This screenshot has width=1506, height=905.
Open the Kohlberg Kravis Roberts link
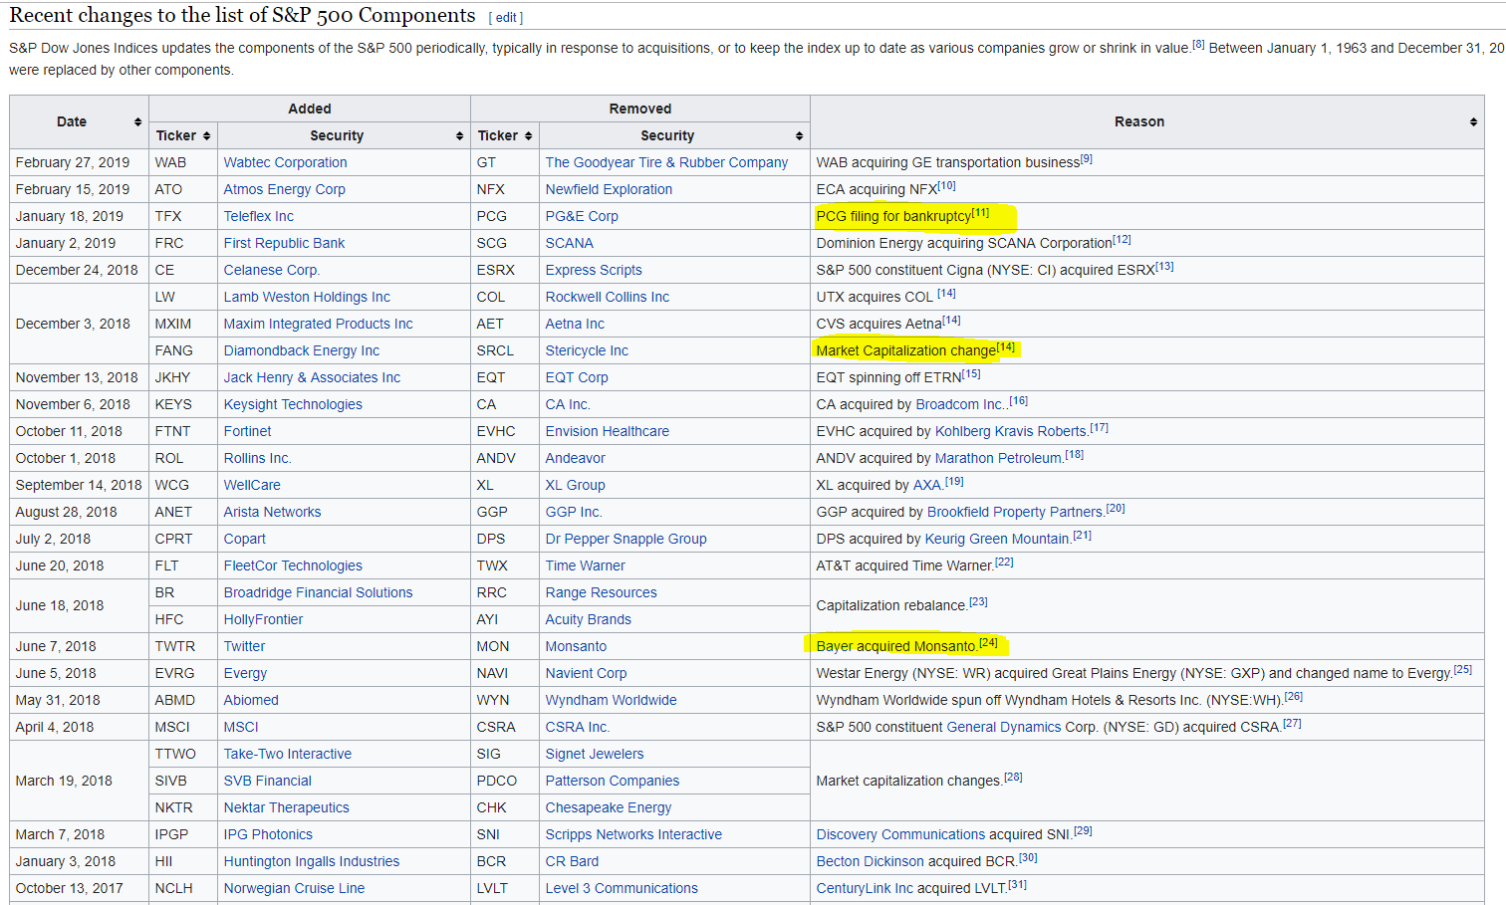(1010, 431)
